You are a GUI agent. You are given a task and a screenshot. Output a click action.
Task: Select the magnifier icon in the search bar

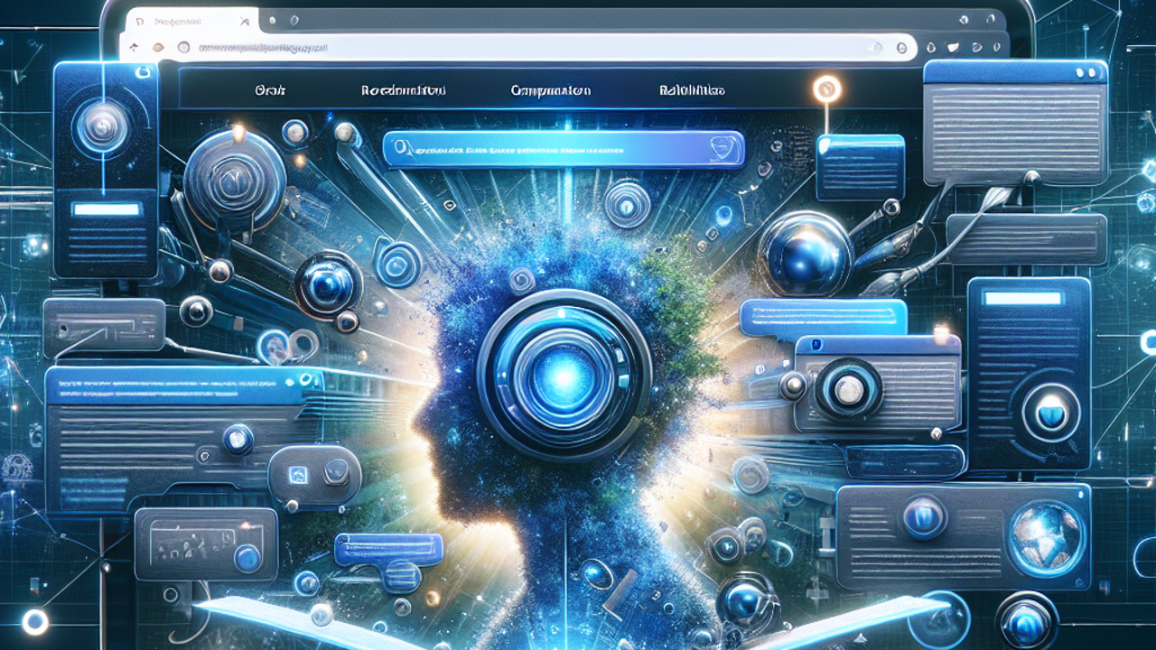pos(403,145)
